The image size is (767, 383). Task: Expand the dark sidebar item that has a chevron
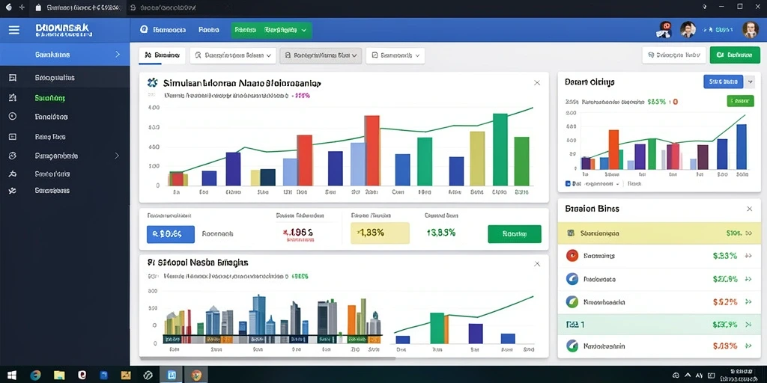click(x=117, y=156)
